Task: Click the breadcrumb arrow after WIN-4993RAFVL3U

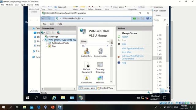Action: click(83, 19)
